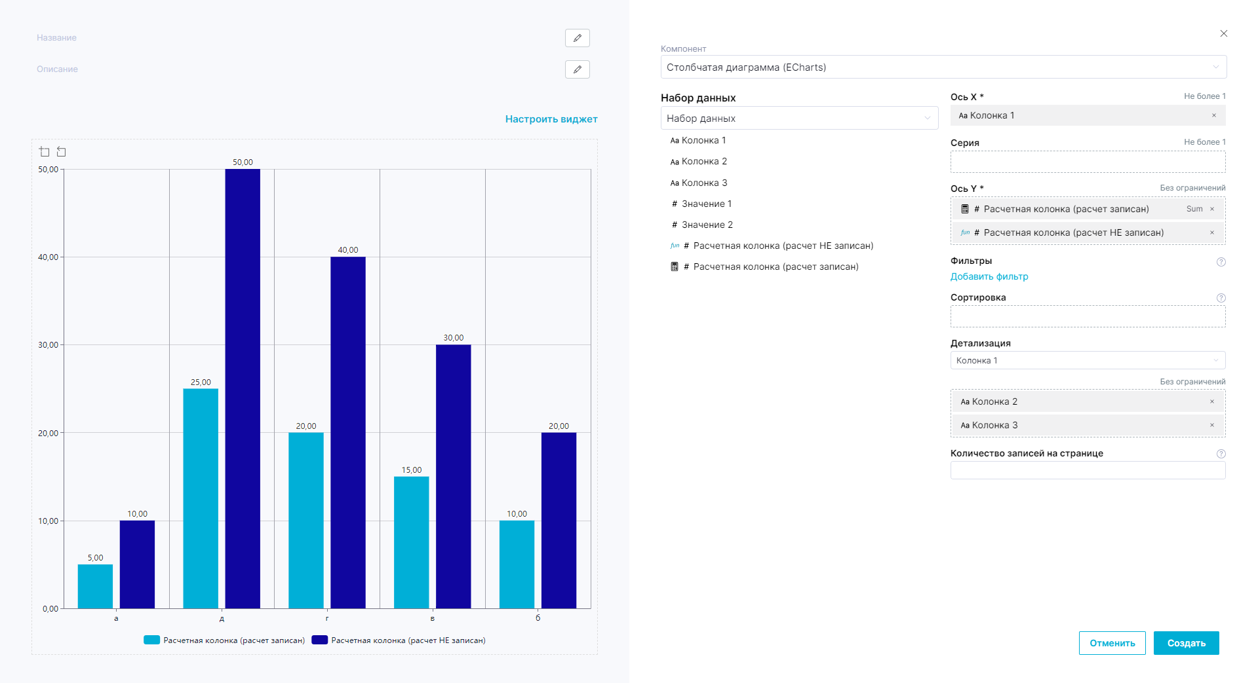Click the chart zoom reset icon
Viewport: 1258px width, 683px height.
tap(61, 152)
